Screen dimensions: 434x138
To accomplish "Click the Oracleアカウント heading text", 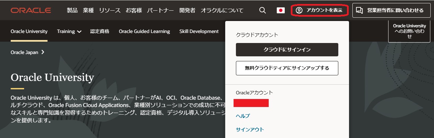I will tap(254, 93).
